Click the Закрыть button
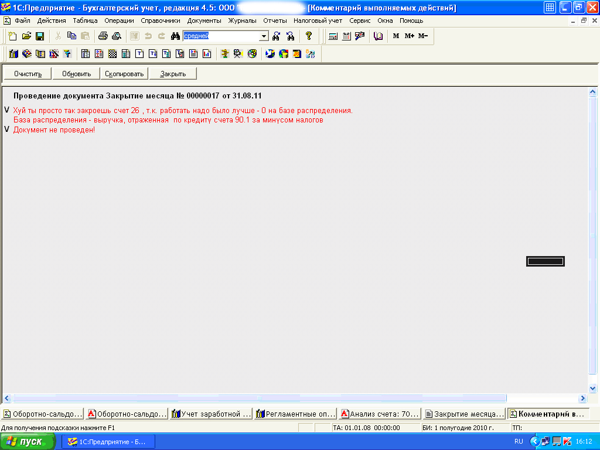The height and width of the screenshot is (450, 600). (173, 74)
